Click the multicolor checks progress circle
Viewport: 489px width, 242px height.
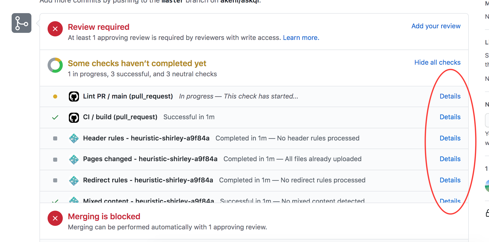point(55,65)
